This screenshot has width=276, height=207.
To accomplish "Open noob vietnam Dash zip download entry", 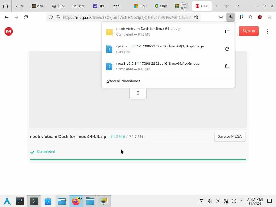I will pos(162,32).
